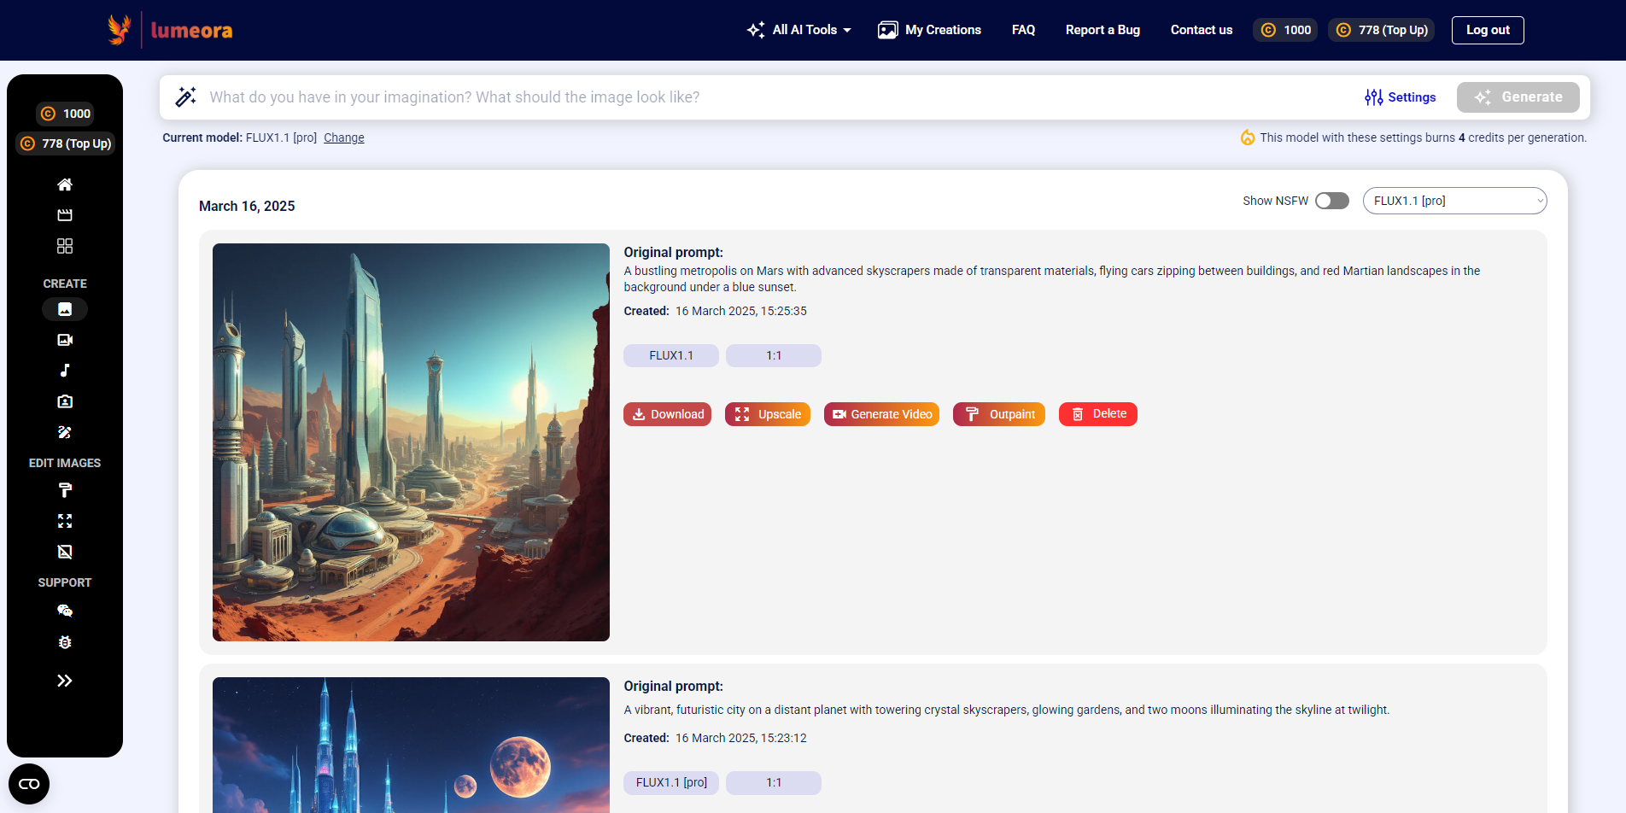Click the Mars metropolis prompt text
This screenshot has height=813, width=1626.
[1051, 278]
